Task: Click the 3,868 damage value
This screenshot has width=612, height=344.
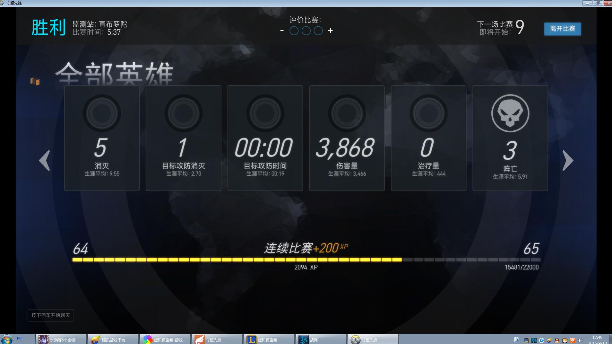Action: coord(345,148)
